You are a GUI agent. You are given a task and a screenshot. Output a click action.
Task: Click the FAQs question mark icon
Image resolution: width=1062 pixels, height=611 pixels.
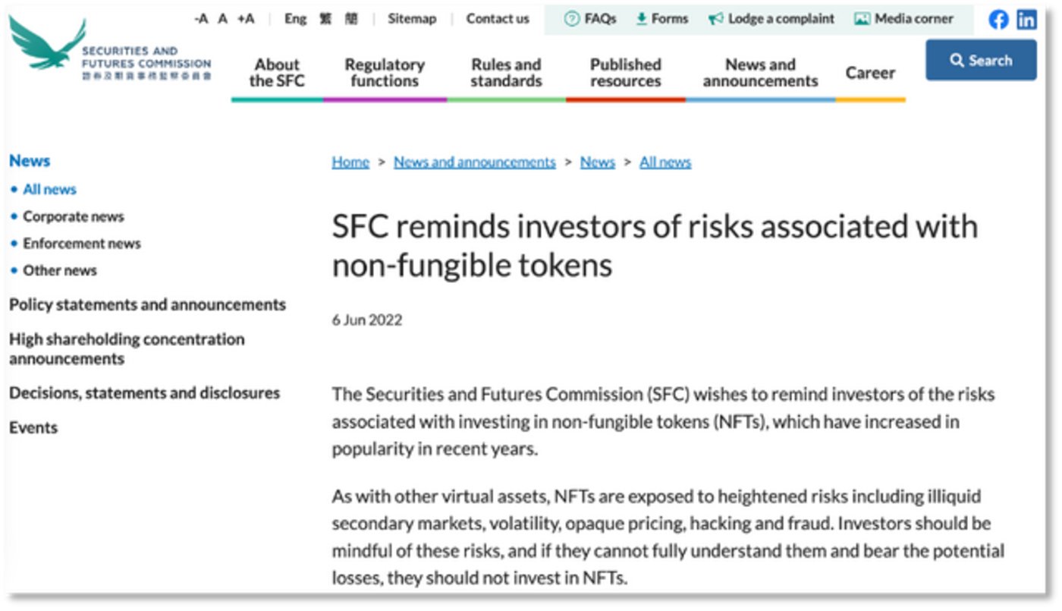[x=572, y=19]
